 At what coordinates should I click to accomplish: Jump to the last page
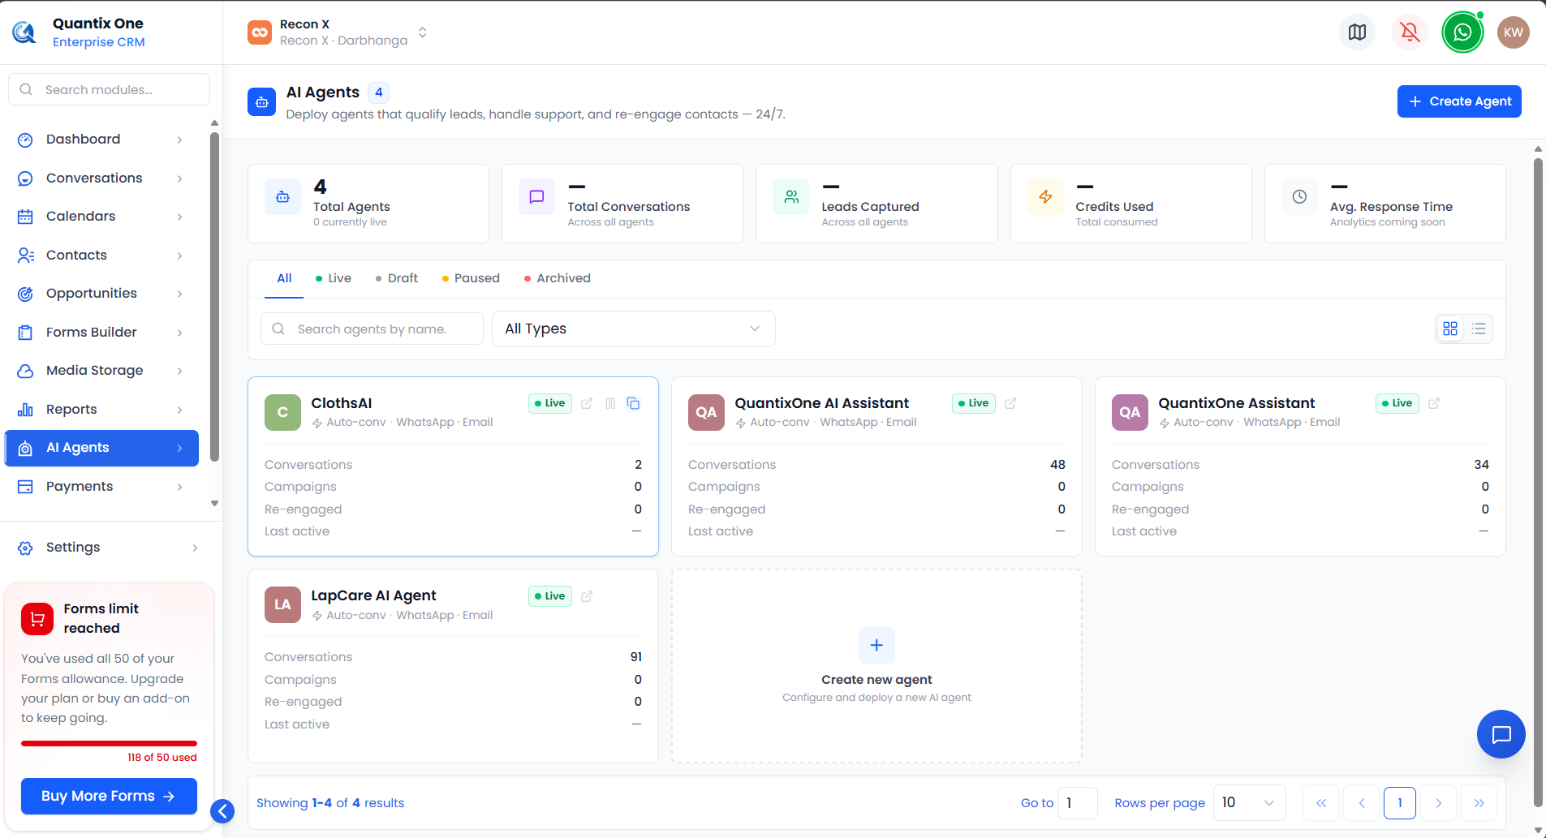click(1479, 803)
